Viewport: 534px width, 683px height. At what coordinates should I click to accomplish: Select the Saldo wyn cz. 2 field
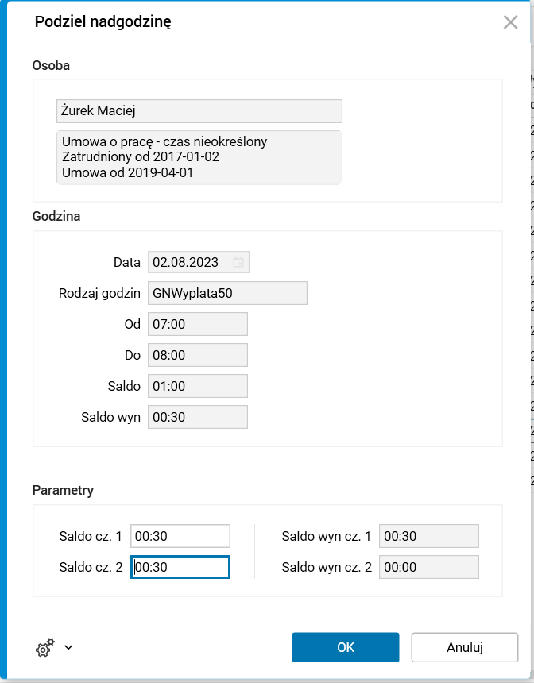pos(429,567)
